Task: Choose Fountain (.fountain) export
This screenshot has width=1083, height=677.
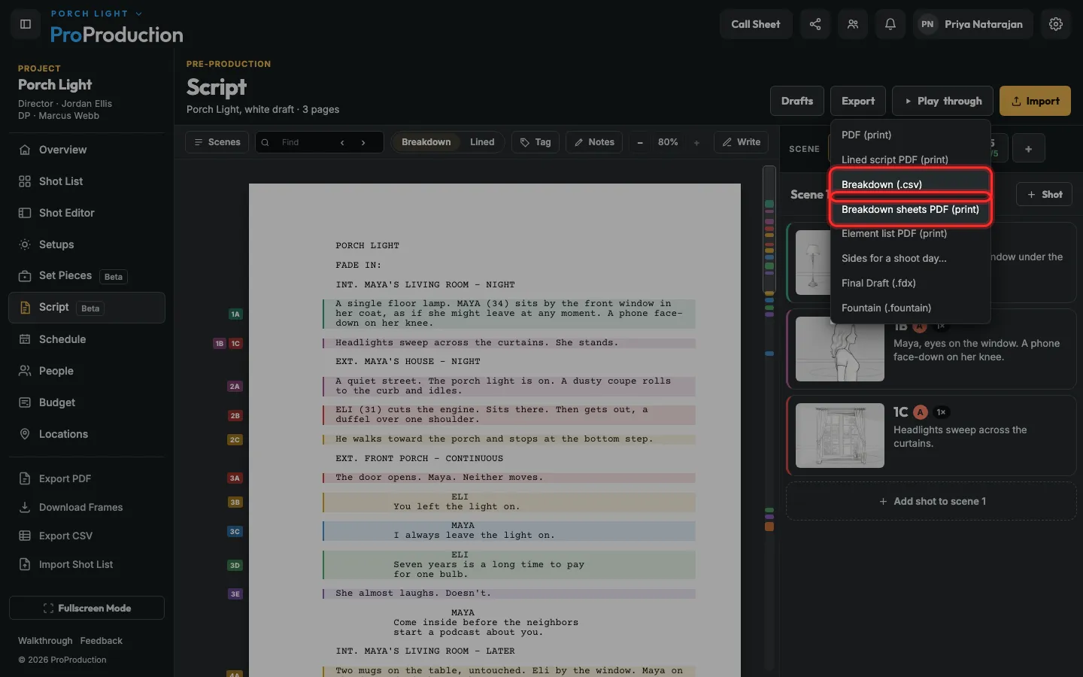Action: click(910, 308)
